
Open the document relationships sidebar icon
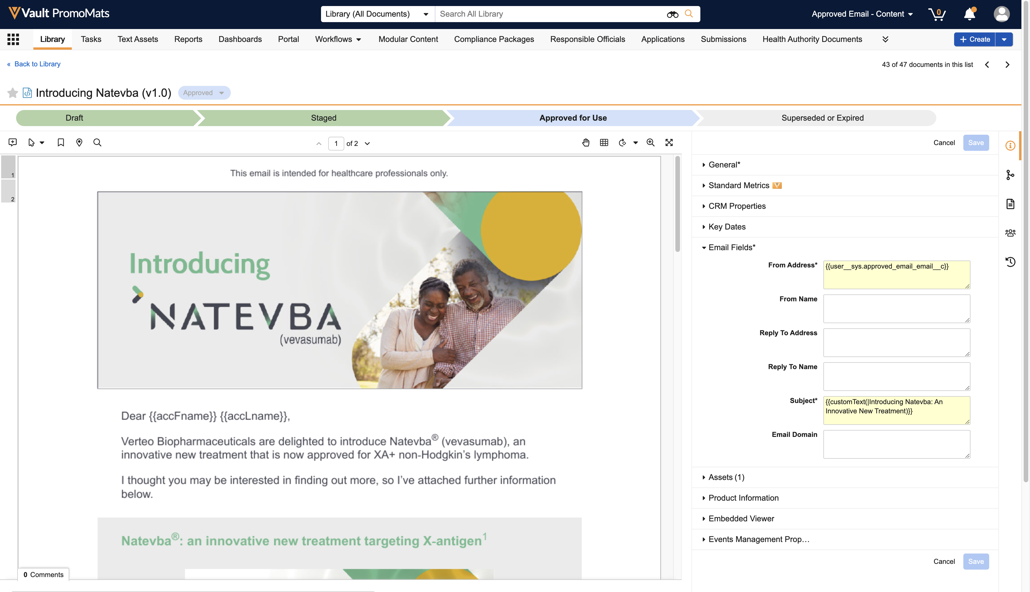tap(1010, 175)
